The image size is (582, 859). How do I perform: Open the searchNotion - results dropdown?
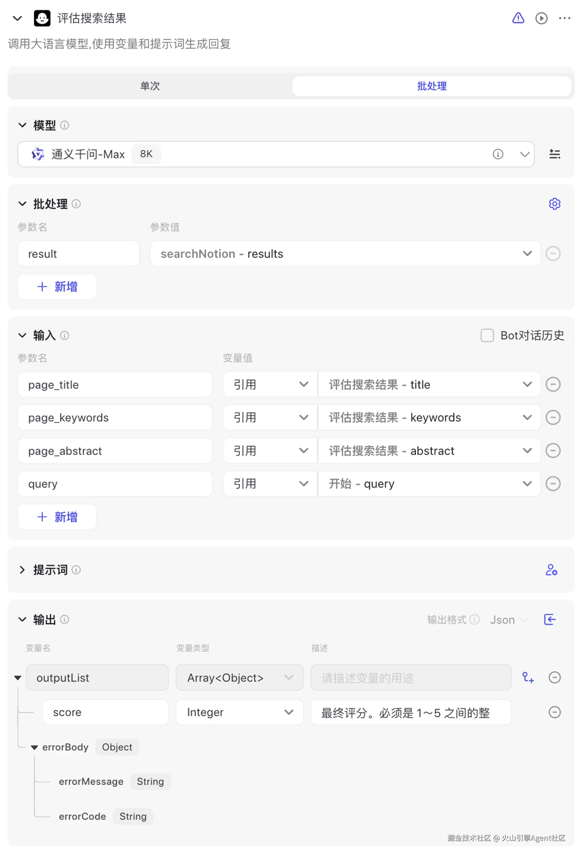pyautogui.click(x=527, y=253)
